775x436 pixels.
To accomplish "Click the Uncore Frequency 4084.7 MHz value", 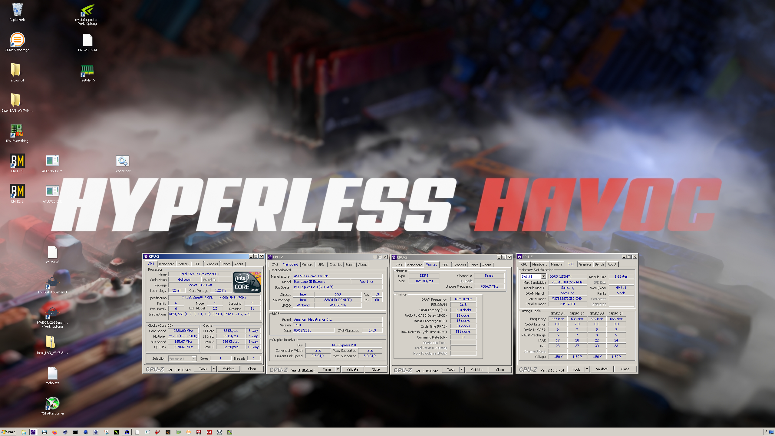I will pyautogui.click(x=489, y=286).
